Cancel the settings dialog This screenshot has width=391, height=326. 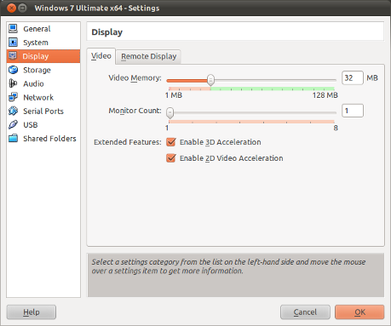point(305,312)
